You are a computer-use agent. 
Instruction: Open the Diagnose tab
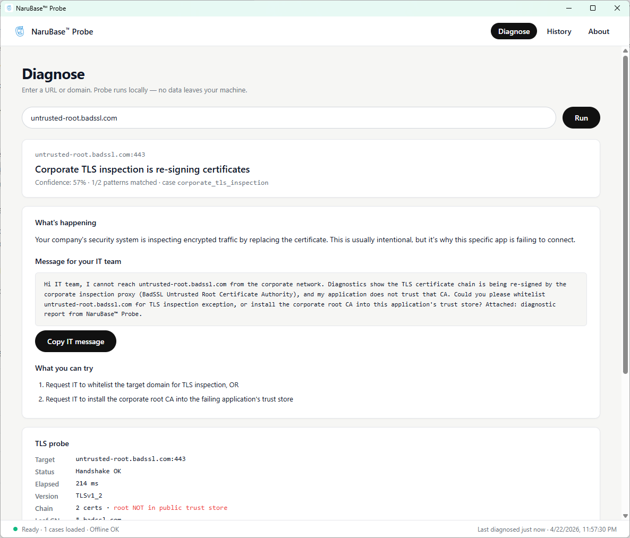[x=514, y=31]
